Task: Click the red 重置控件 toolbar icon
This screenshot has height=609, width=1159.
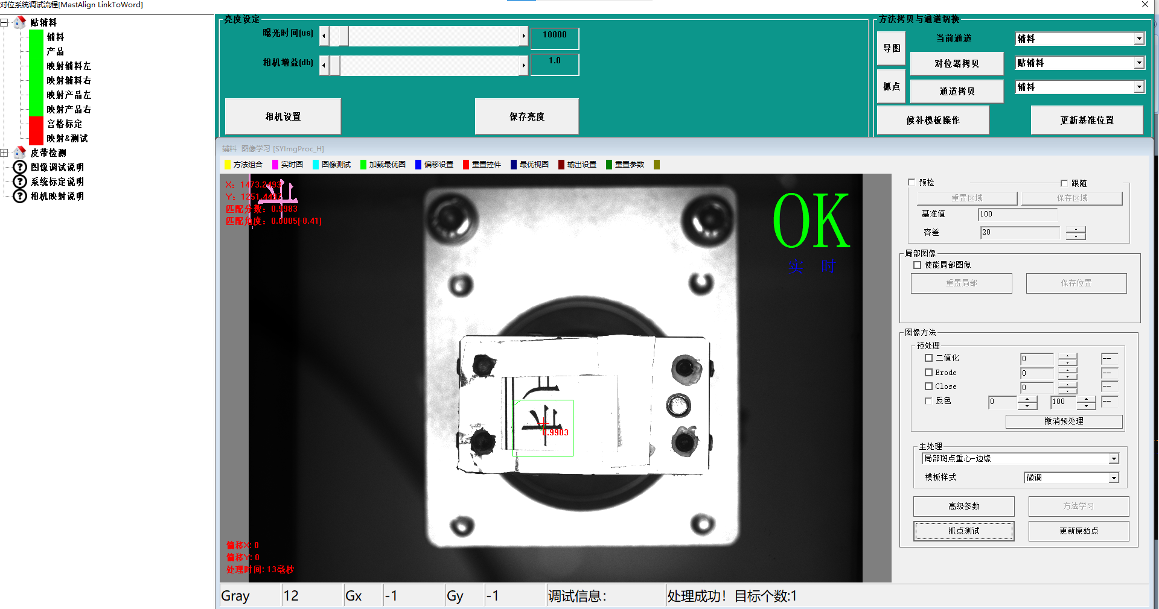Action: pos(466,165)
